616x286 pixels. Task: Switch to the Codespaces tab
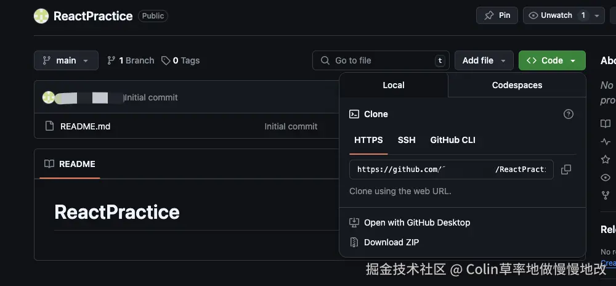pos(517,85)
